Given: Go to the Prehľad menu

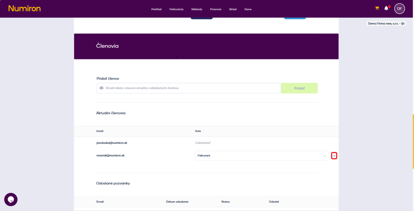Looking at the screenshot, I should (x=156, y=9).
